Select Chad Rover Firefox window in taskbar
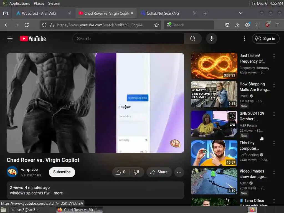This screenshot has width=284, height=213. 79,210
